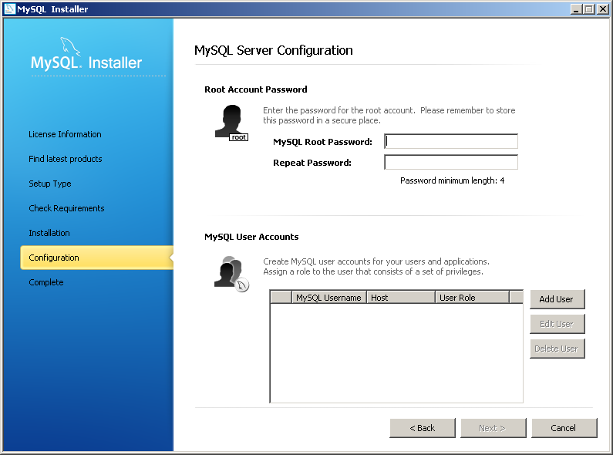Sort by Host column header

pyautogui.click(x=401, y=298)
